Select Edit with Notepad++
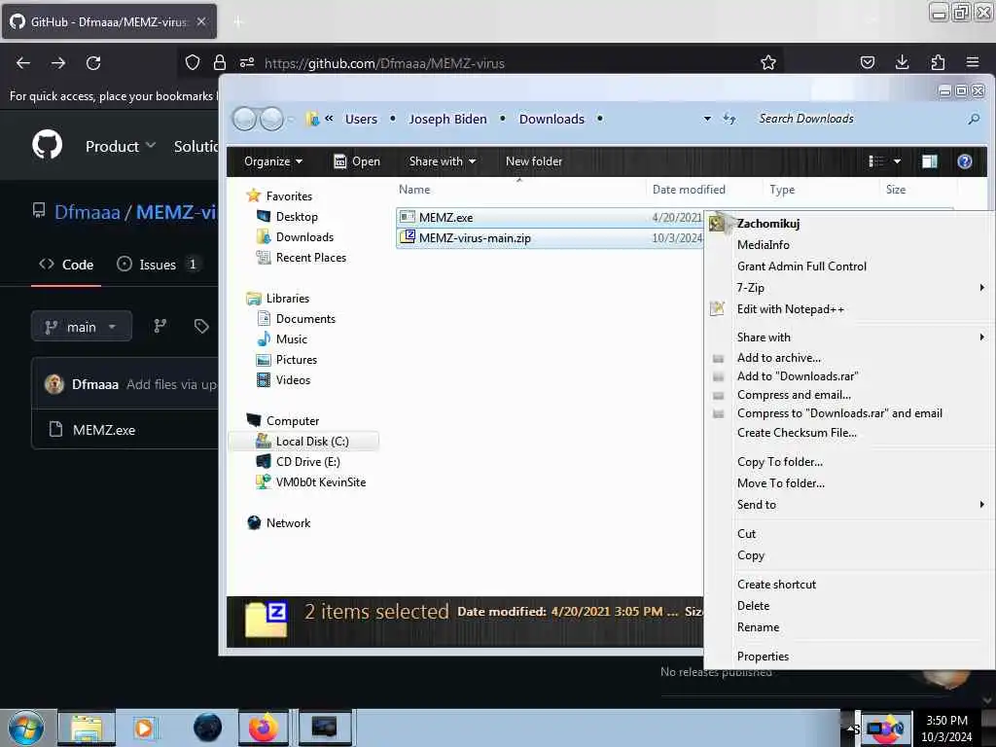Image resolution: width=996 pixels, height=747 pixels. [850, 309]
